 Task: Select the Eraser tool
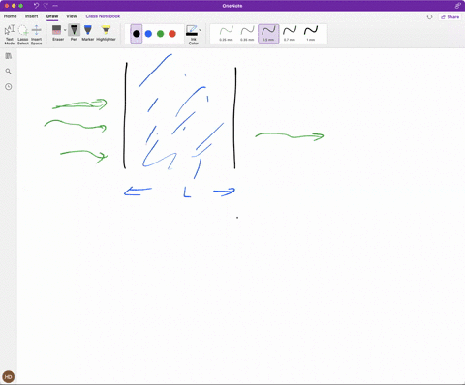pos(57,33)
